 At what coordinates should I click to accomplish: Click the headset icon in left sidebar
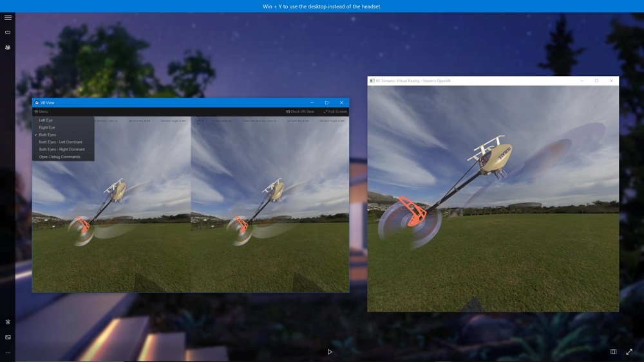point(8,32)
